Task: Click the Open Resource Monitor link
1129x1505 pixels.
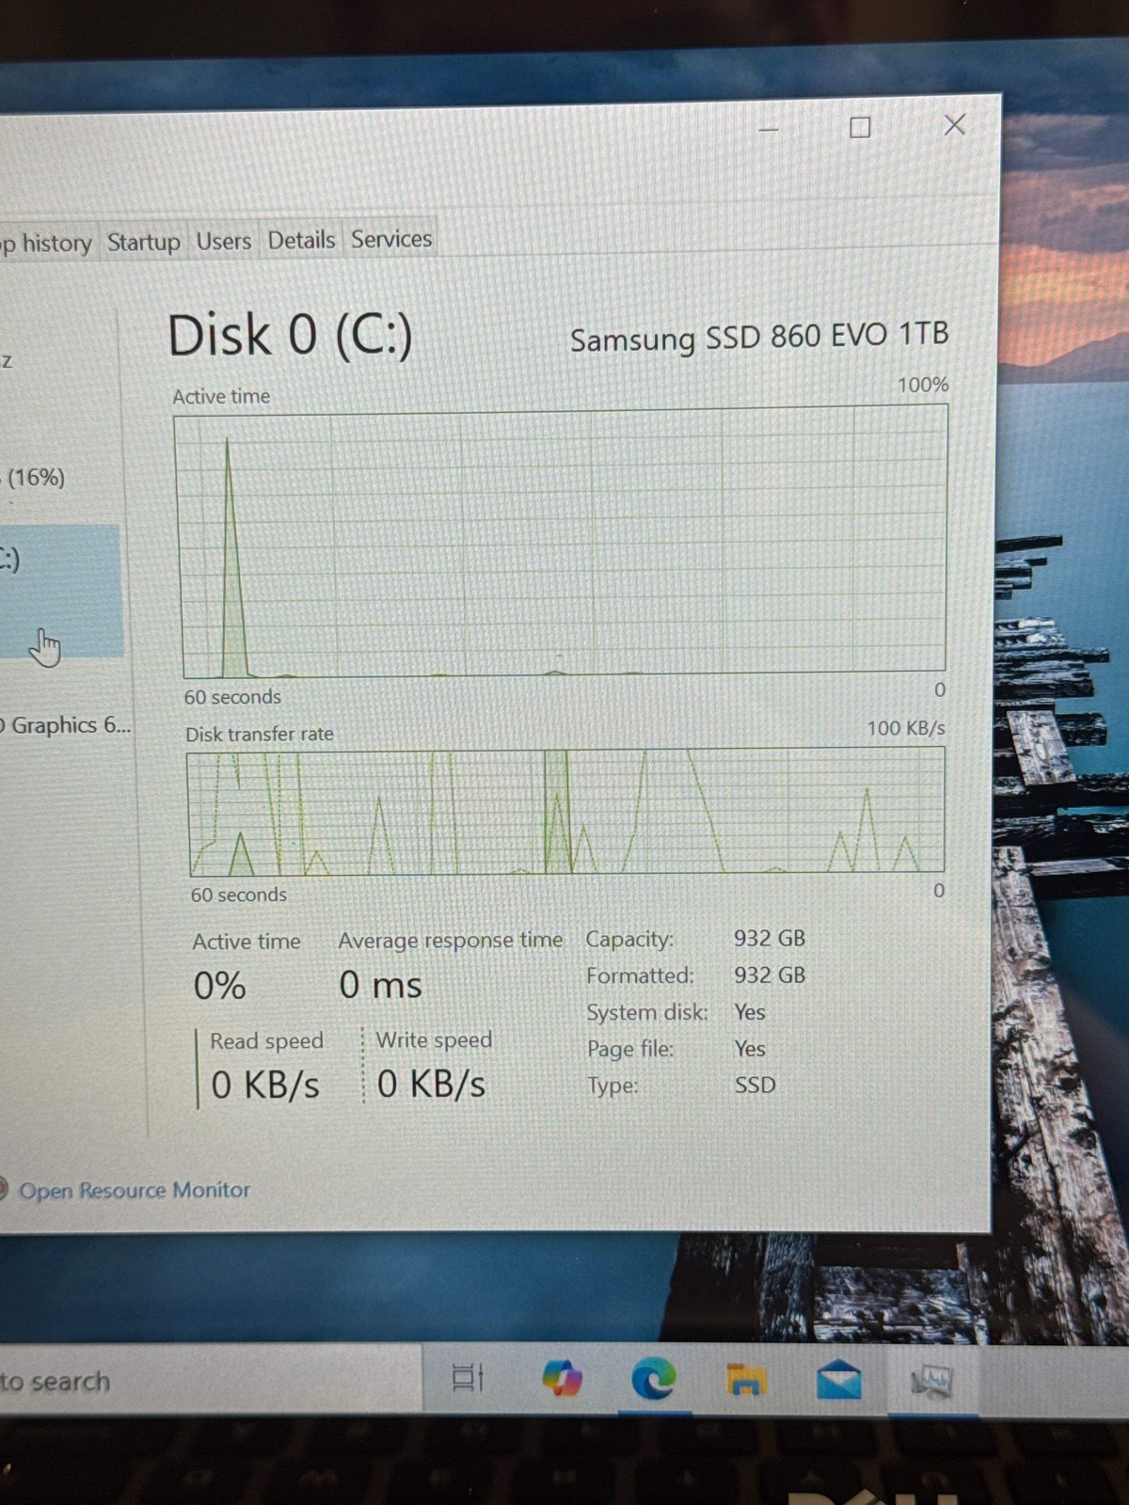Action: [135, 1190]
